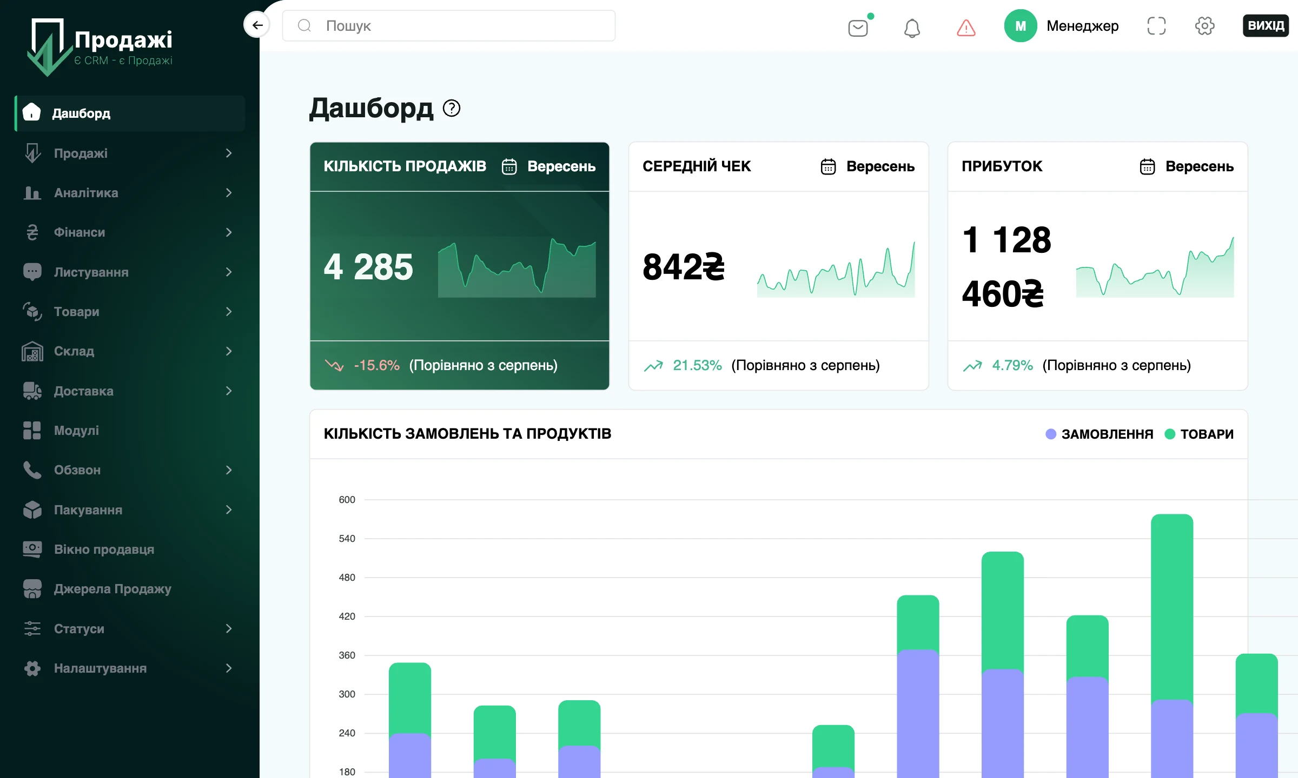Viewport: 1298px width, 778px height.
Task: Click the Фінанси hryvnia icon
Action: coord(32,232)
